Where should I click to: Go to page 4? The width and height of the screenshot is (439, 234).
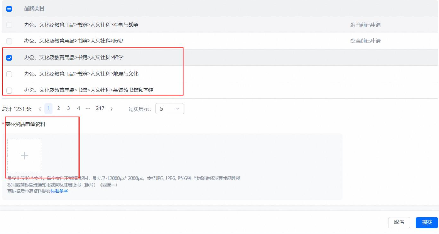[x=78, y=108]
